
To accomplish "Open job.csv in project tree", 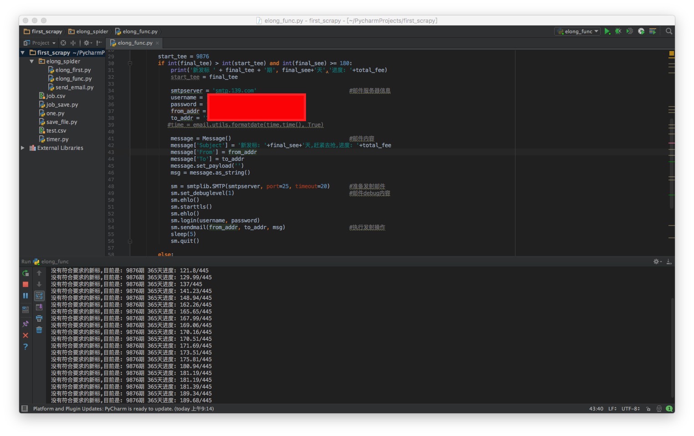I will tap(52, 96).
